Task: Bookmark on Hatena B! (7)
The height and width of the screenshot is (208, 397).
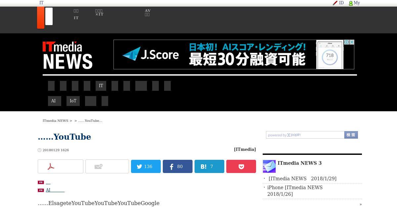Action: click(209, 166)
